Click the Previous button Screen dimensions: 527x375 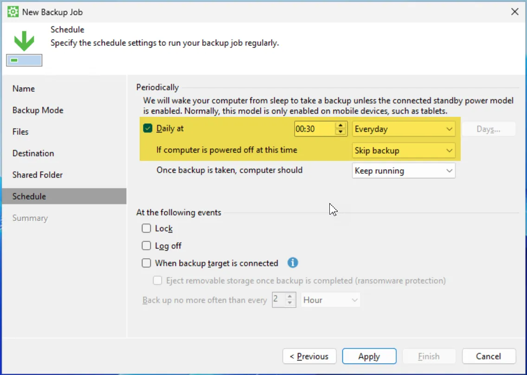309,356
